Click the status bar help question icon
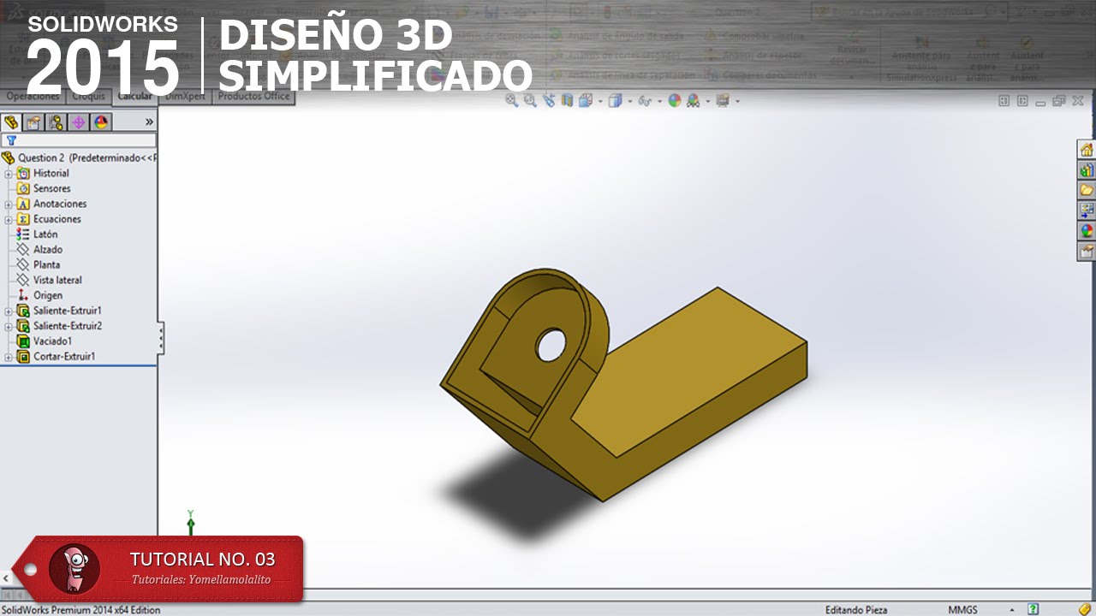Image resolution: width=1096 pixels, height=616 pixels. (1033, 609)
